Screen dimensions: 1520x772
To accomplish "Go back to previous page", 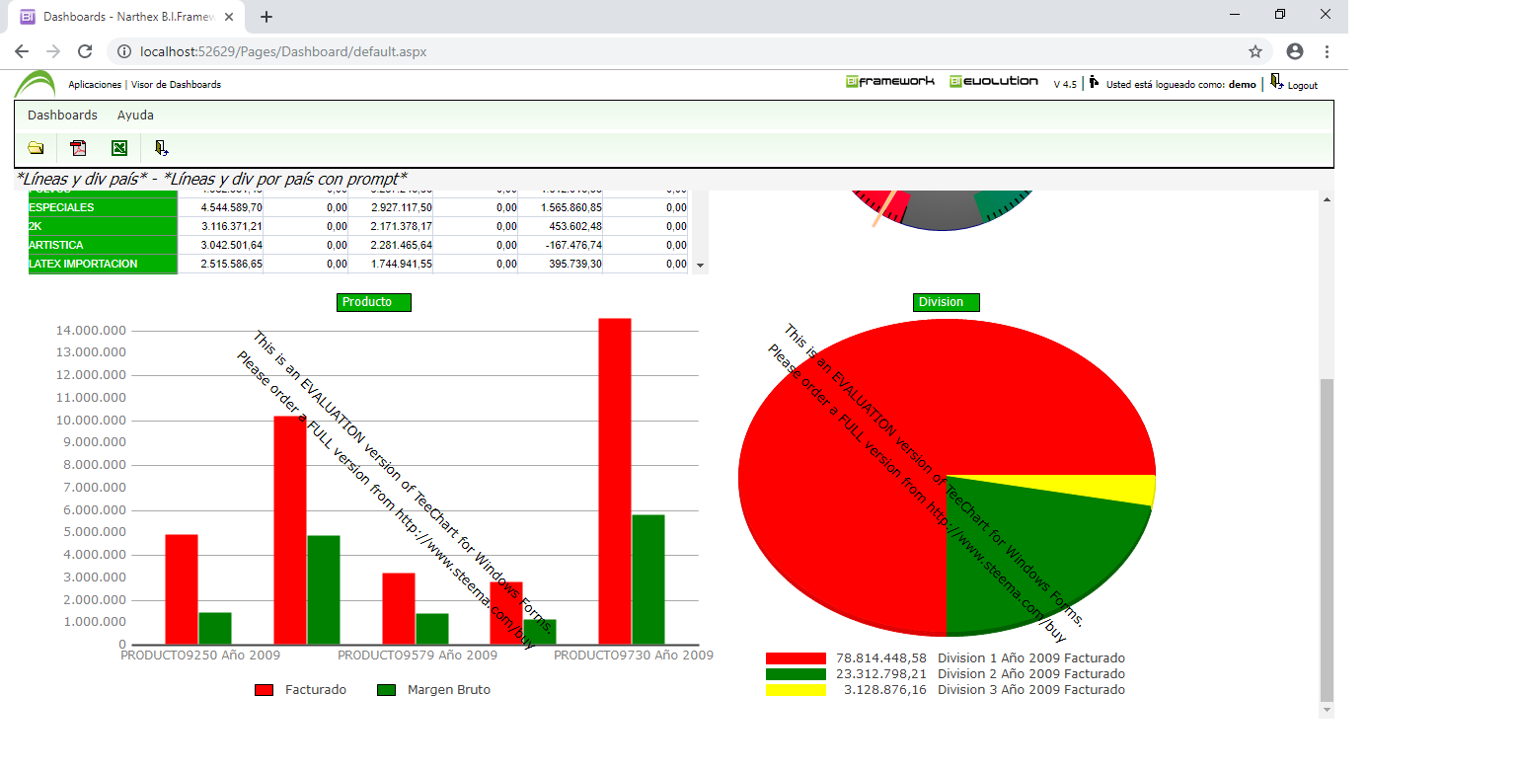I will pyautogui.click(x=22, y=51).
